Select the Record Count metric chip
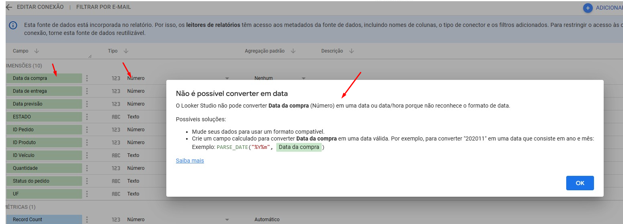This screenshot has height=224, width=623. click(44, 220)
